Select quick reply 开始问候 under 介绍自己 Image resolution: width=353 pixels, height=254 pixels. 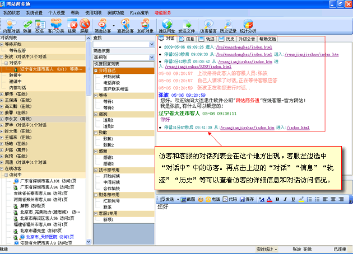[111, 76]
